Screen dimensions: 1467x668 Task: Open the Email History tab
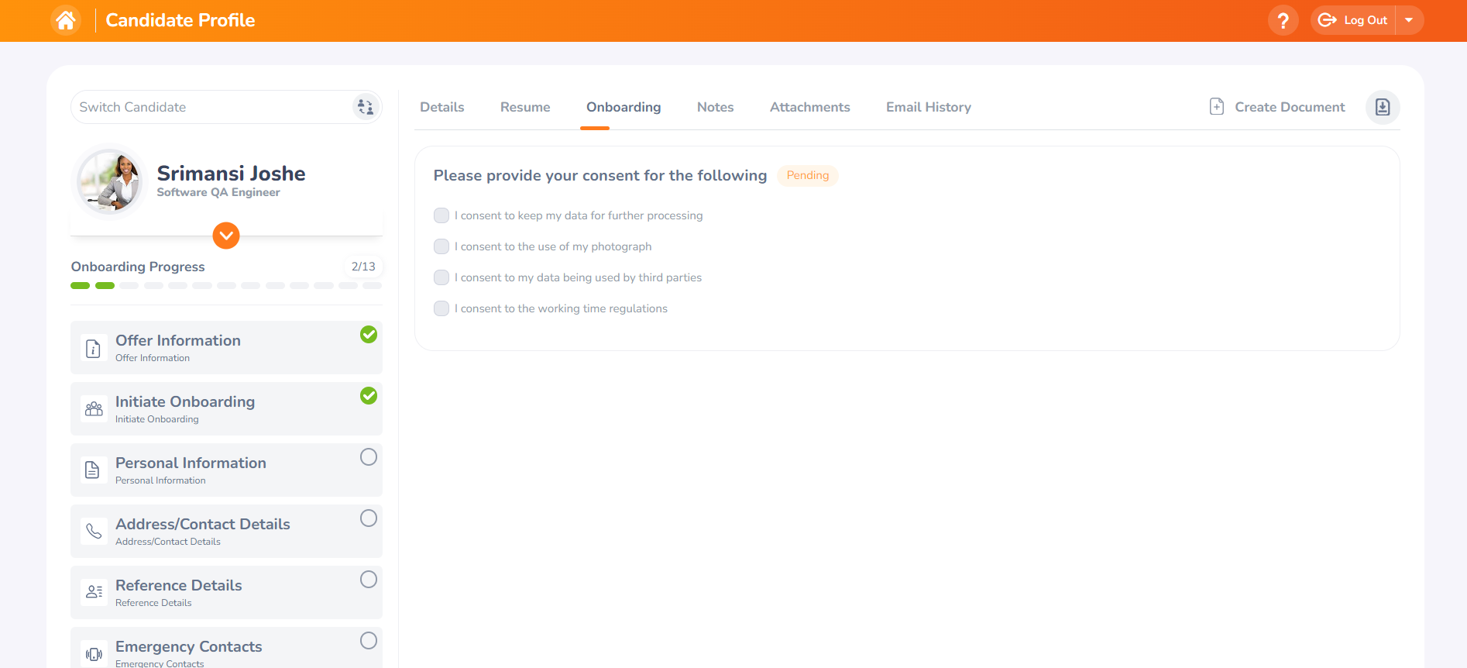tap(928, 107)
